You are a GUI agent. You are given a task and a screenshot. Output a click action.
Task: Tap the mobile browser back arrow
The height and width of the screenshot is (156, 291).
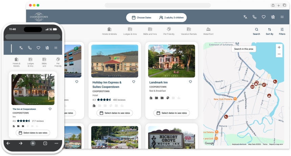8,143
